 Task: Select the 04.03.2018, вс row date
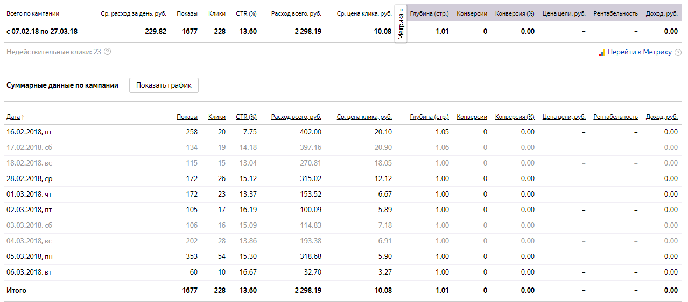pos(29,241)
